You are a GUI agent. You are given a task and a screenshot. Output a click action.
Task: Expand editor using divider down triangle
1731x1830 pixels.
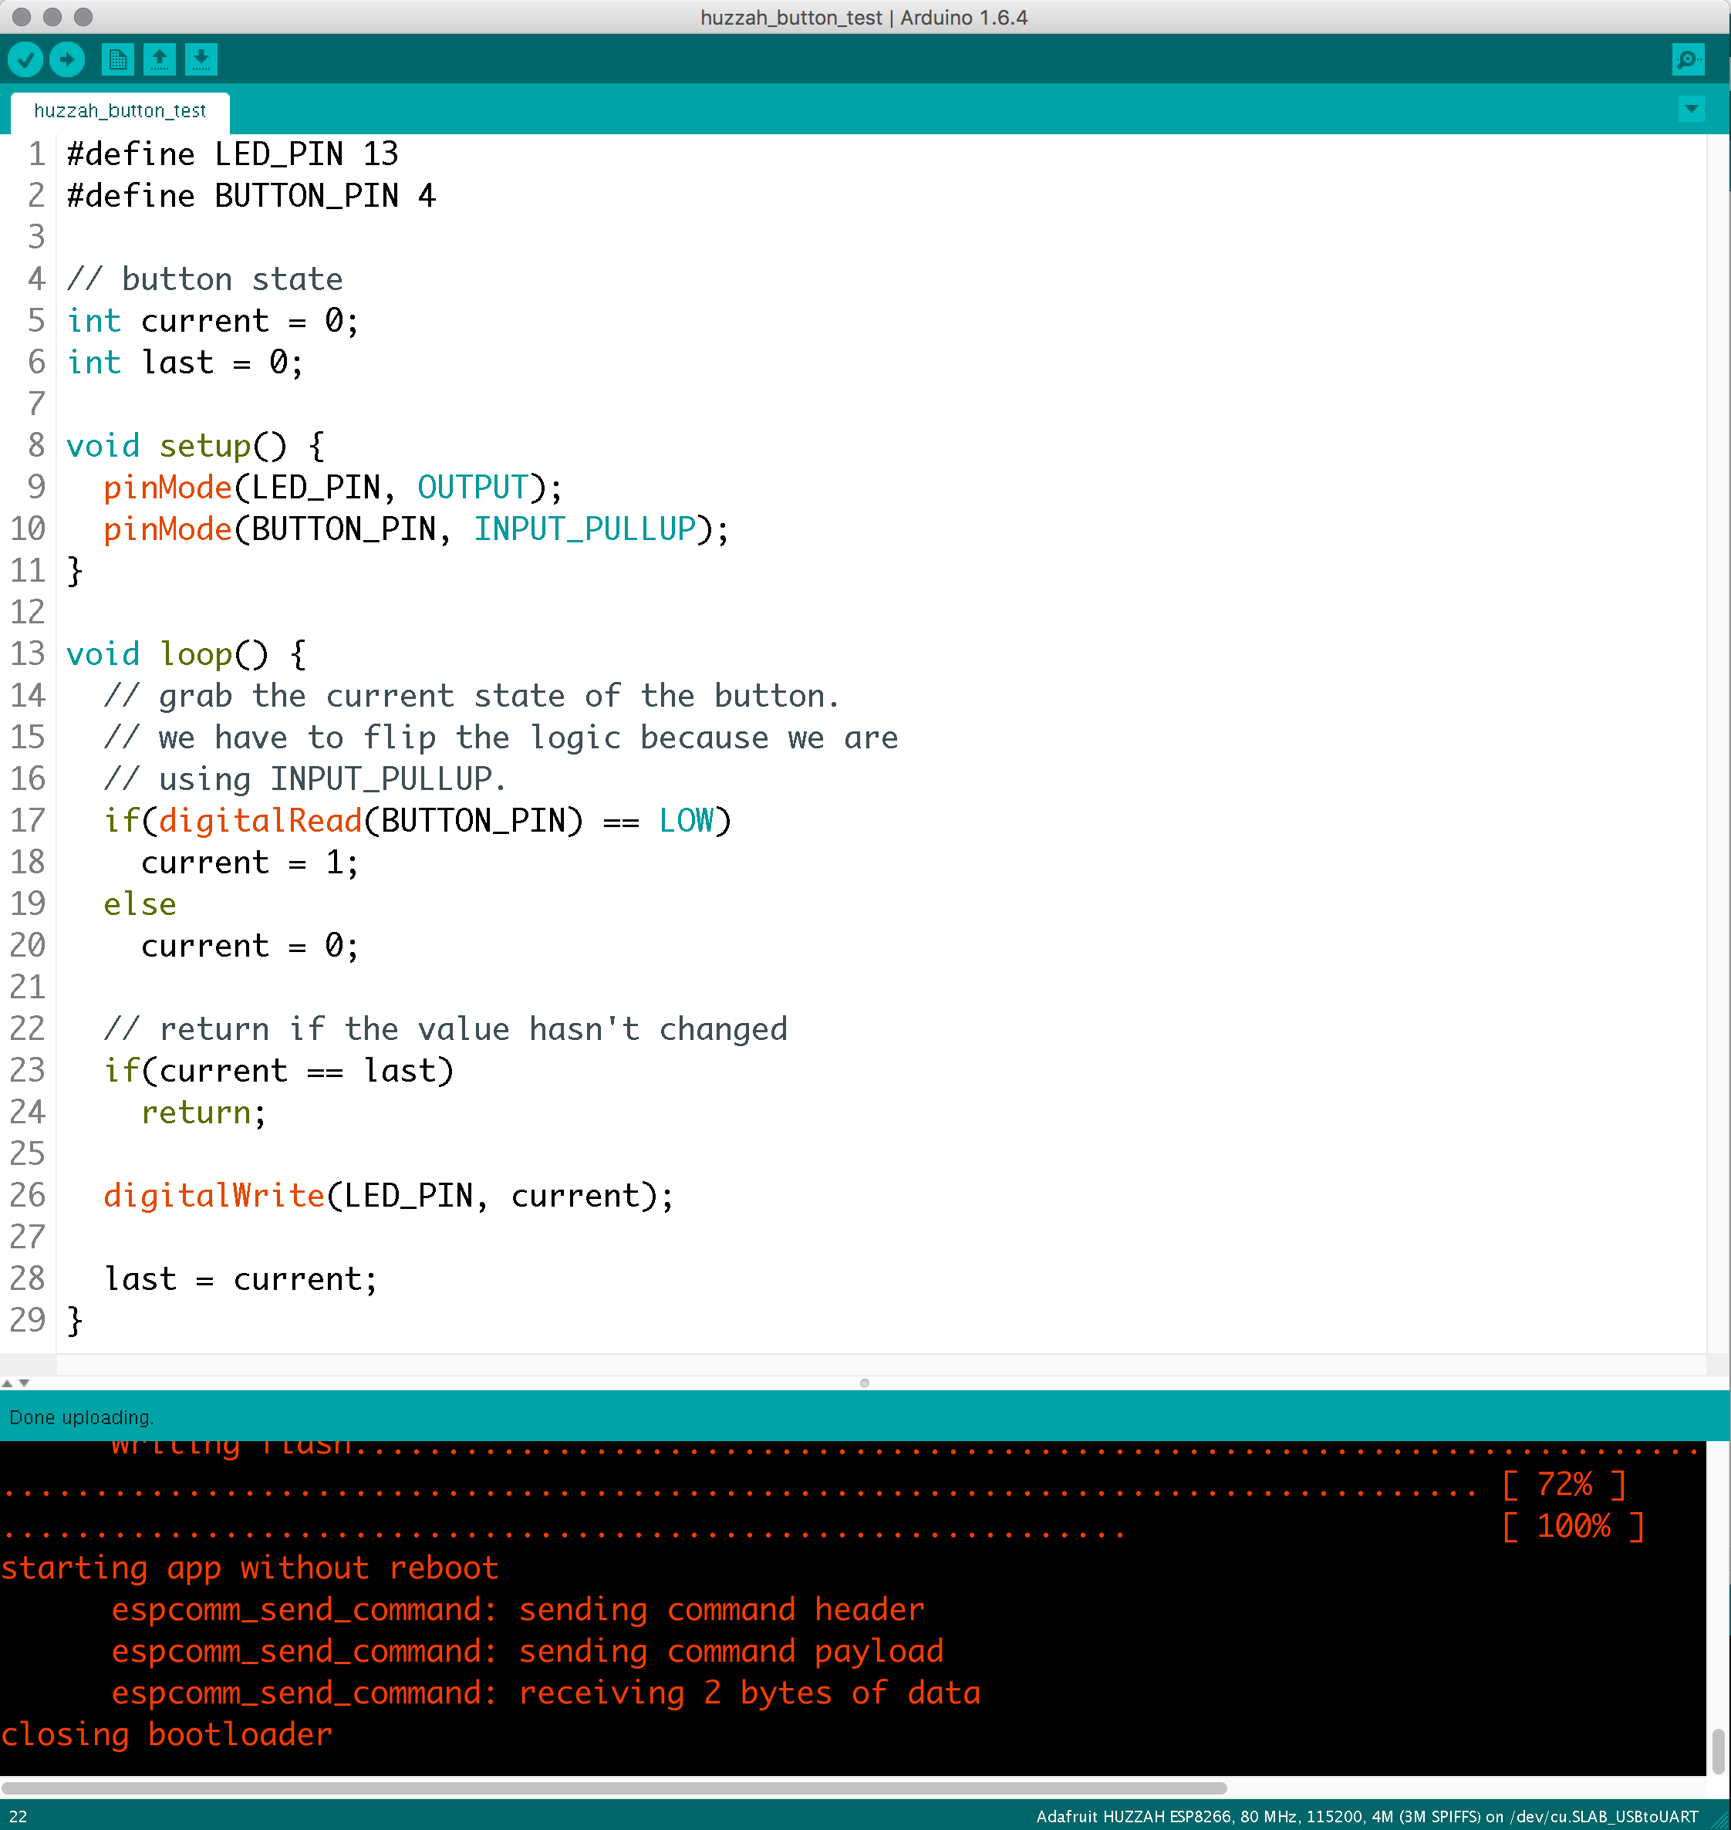click(25, 1383)
